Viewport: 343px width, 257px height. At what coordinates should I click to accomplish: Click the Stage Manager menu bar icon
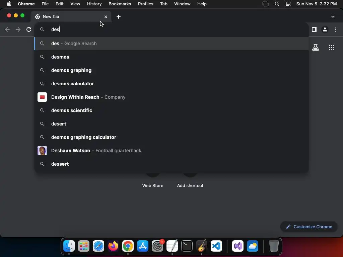265,4
